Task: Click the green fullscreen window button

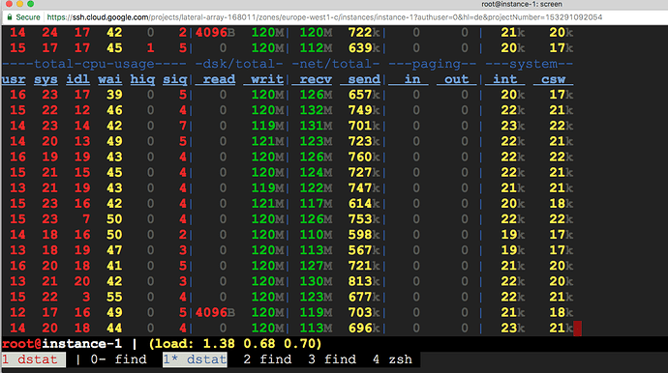Action: [x=30, y=4]
